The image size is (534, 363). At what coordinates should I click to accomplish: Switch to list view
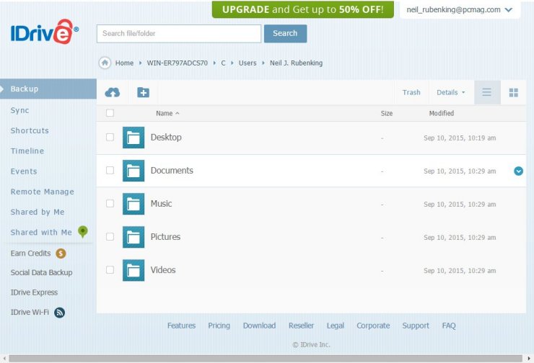pos(486,92)
